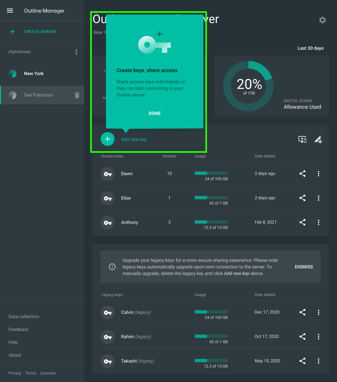Open DigitalOcean account options menu
Viewport: 337px width, 382px height.
point(76,52)
